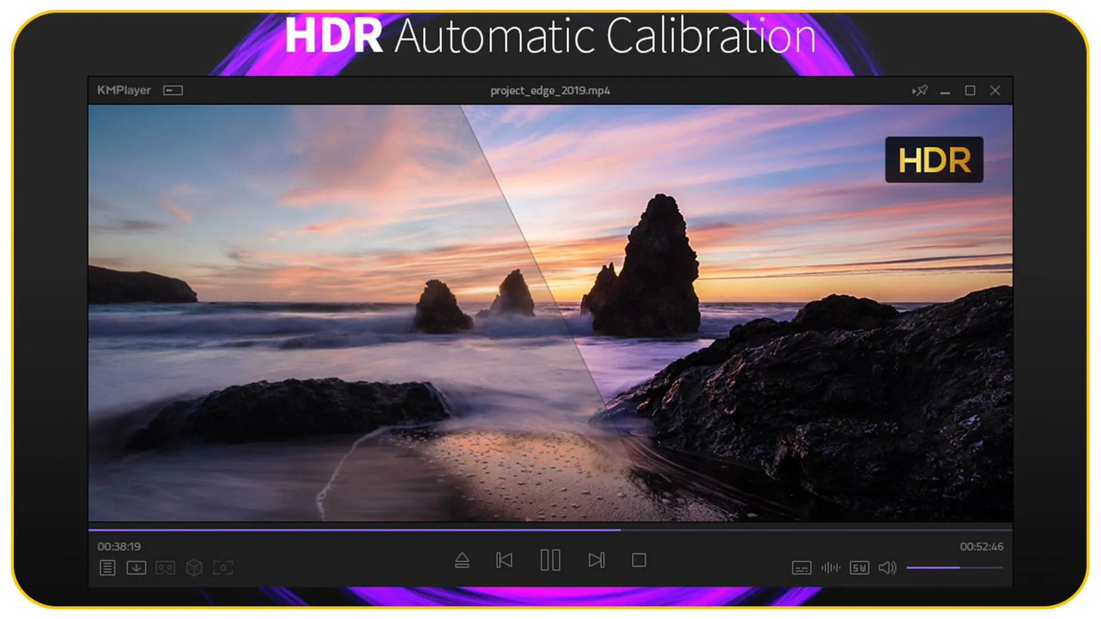Click the video display area
The height and width of the screenshot is (619, 1101).
click(550, 313)
